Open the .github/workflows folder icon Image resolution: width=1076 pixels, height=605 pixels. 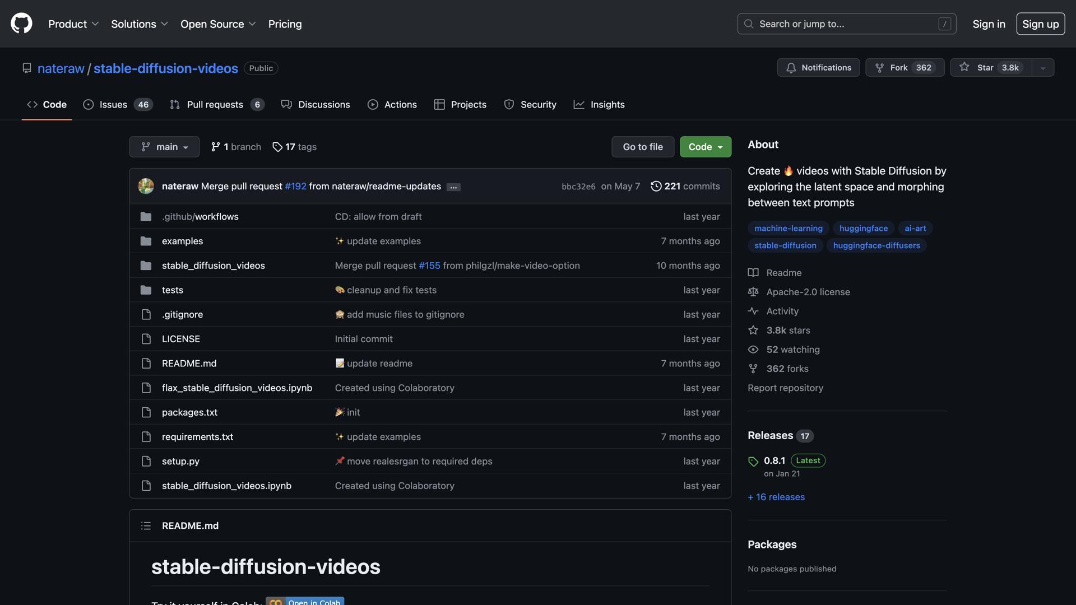click(146, 216)
